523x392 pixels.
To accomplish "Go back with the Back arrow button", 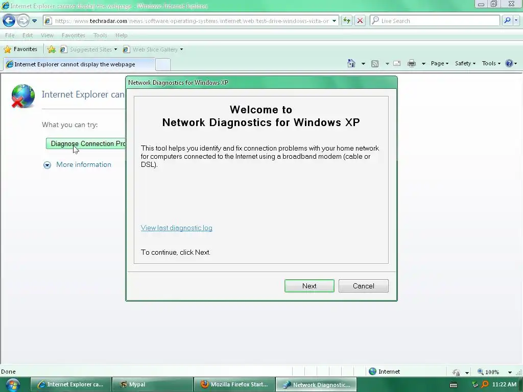I will point(9,20).
